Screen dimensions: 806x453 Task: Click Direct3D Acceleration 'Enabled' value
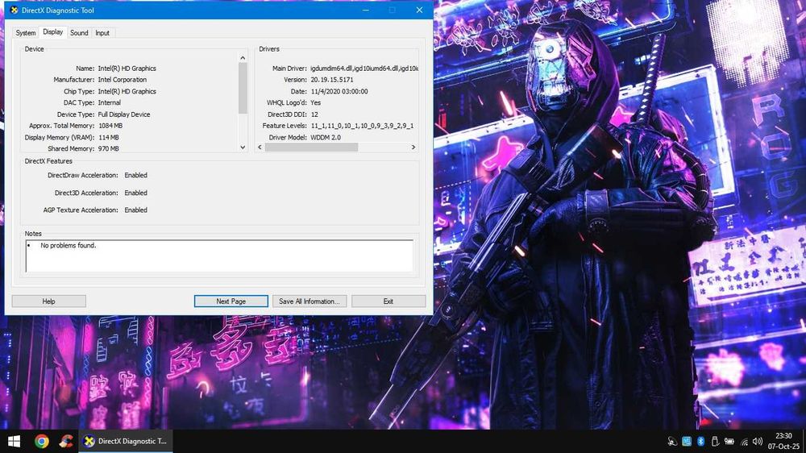pos(135,193)
